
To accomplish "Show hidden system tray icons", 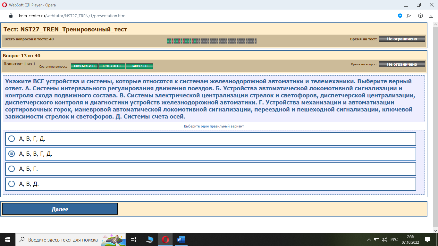I will (x=369, y=240).
